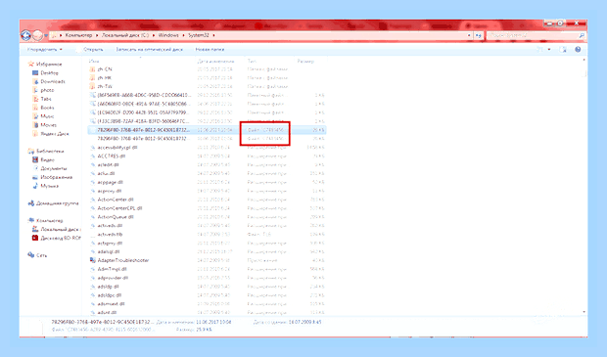Viewport: 607px width, 357px height.
Task: Click the up arrow of the file list scrollbar
Action: 584,60
